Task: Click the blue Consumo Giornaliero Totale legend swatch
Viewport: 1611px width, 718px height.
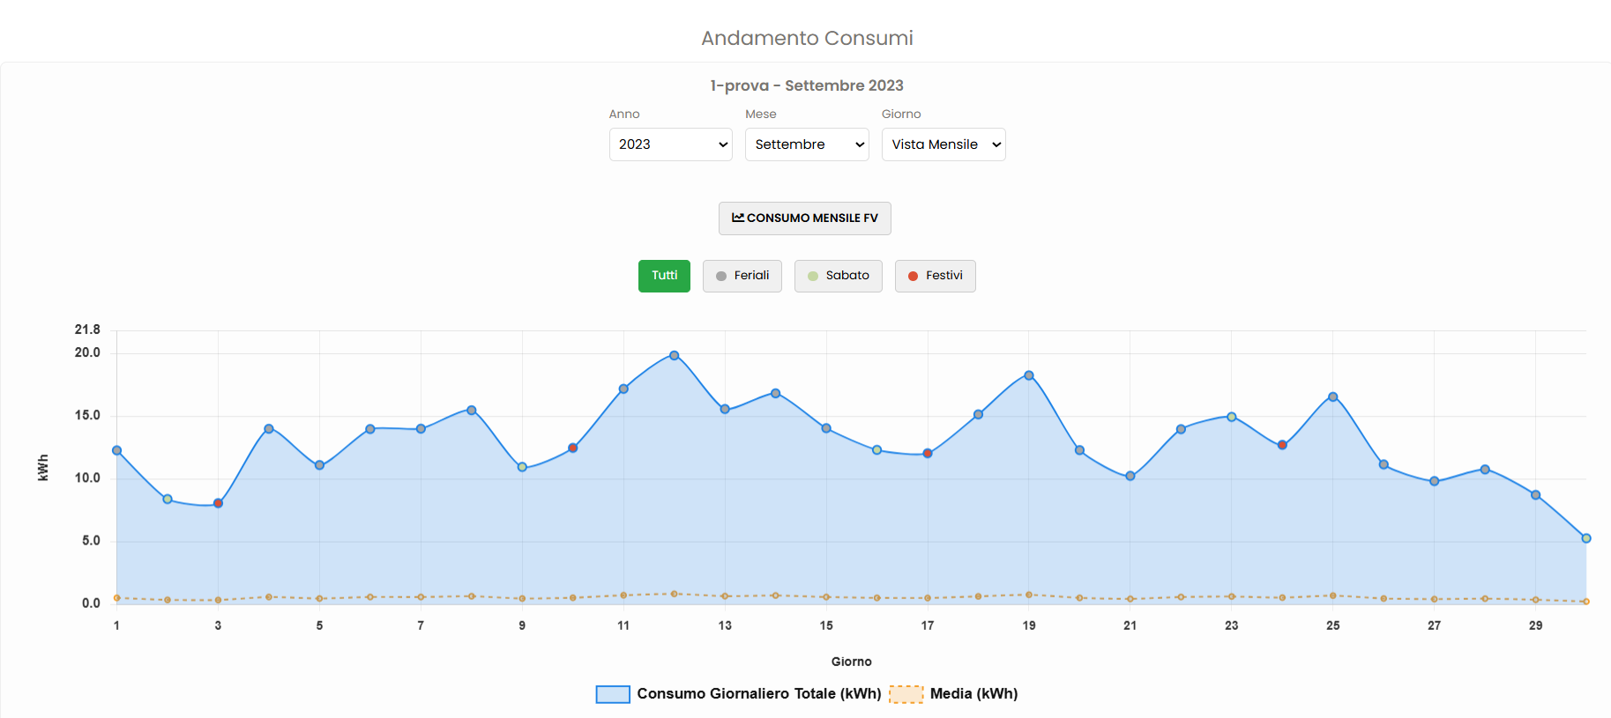Action: (x=613, y=694)
